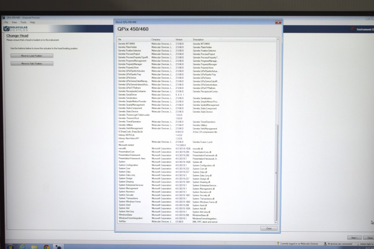The image size is (374, 249).
Task: Click the Next button in main window
Action: click(354, 238)
